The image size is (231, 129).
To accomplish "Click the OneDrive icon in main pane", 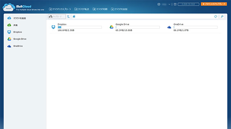I will (x=169, y=27).
